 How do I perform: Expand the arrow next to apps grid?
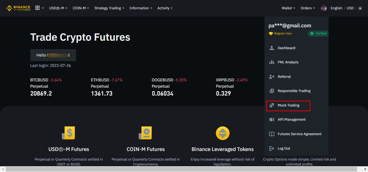tap(43, 8)
